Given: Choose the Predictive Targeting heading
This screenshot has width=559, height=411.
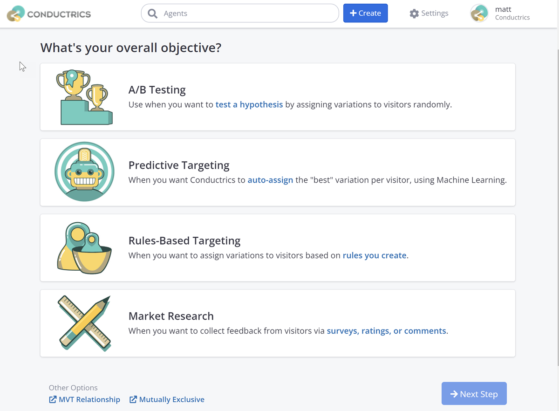Looking at the screenshot, I should [179, 165].
